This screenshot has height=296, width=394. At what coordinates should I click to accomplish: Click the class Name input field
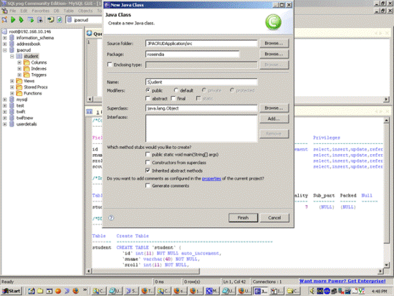[201, 82]
